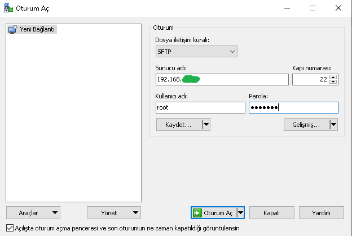Click into the Kullanıcı adı field
The width and height of the screenshot is (352, 236).
click(x=200, y=107)
